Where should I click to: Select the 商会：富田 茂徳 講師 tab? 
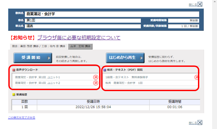pos(39,46)
